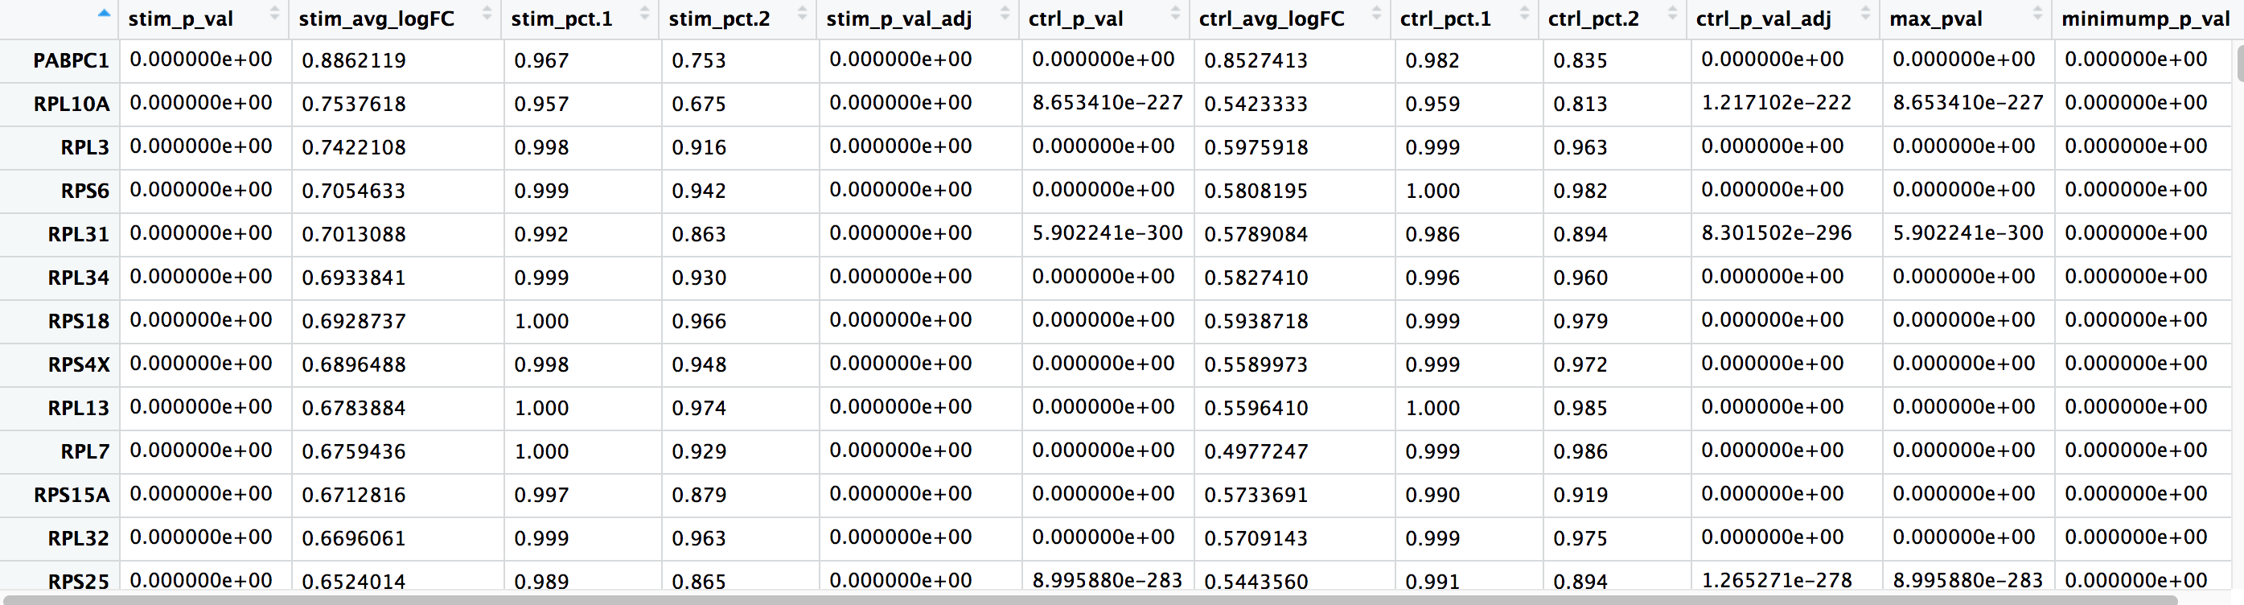The height and width of the screenshot is (605, 2244).
Task: Click sort arrows icon beside stim_pct.2
Action: click(x=803, y=12)
